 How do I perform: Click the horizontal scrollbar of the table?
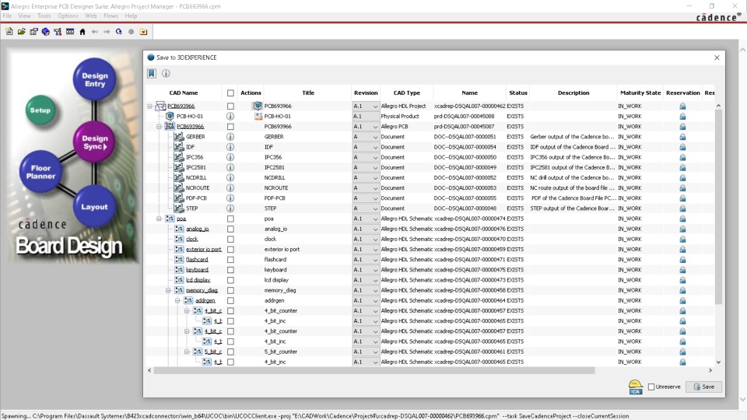(374, 370)
